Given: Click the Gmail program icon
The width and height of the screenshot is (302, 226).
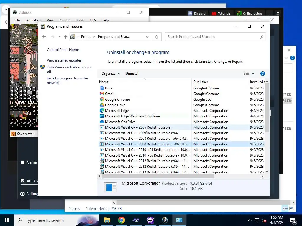Looking at the screenshot, I should pos(102,94).
